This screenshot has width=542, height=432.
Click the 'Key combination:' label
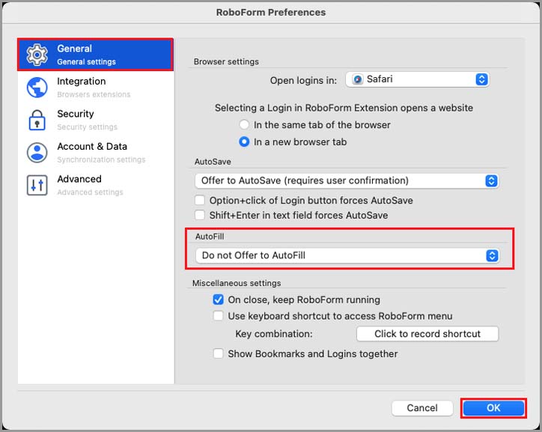click(274, 334)
